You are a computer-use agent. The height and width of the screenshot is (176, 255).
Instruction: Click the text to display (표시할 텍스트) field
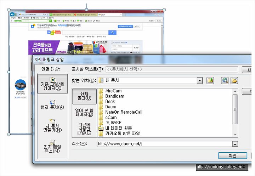click(172, 69)
